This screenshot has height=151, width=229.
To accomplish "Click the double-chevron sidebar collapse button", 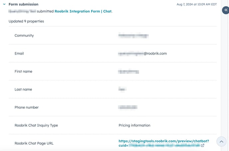I will (226, 10).
